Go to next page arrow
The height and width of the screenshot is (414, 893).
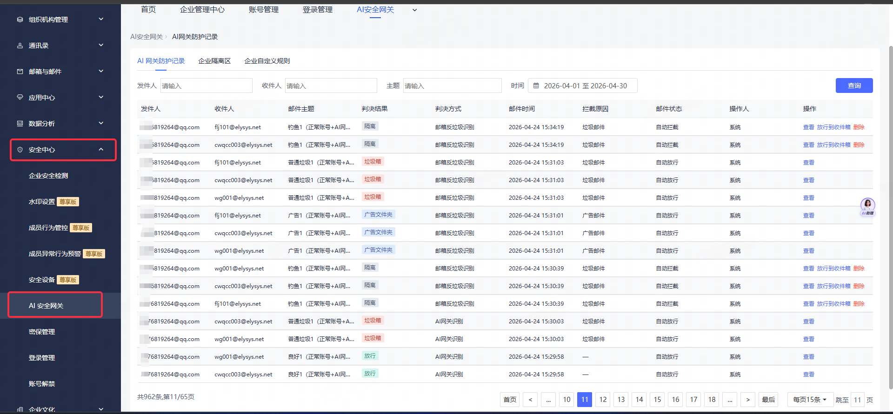coord(748,400)
